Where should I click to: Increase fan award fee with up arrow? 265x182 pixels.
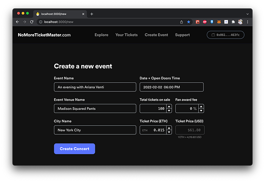[x=201, y=106]
